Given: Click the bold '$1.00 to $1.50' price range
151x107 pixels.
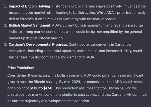Looking at the screenshot, I should (41, 88).
